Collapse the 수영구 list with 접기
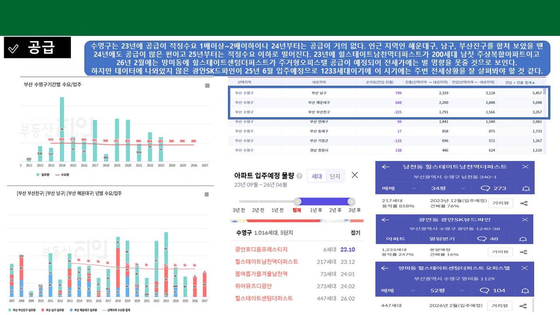The height and width of the screenshot is (315, 560). coord(355,233)
